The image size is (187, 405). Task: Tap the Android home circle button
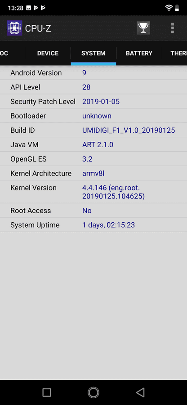[93, 392]
